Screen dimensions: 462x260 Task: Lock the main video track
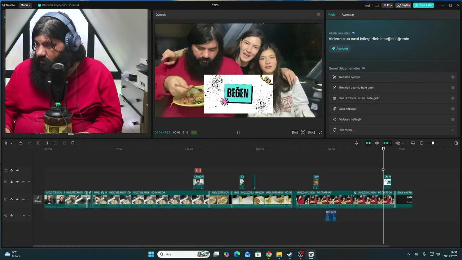tap(12, 199)
